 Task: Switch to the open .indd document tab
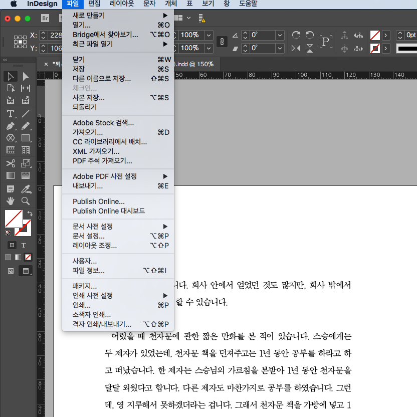point(195,64)
